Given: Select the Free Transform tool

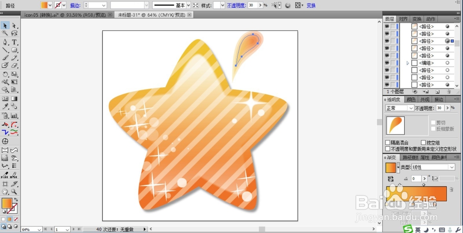Looking at the screenshot, I should coord(14,82).
